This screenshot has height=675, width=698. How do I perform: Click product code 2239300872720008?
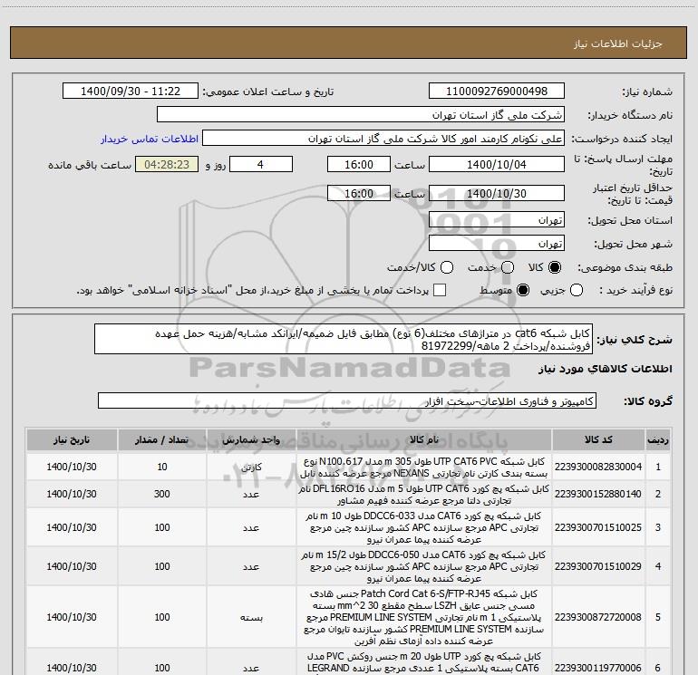(598, 617)
